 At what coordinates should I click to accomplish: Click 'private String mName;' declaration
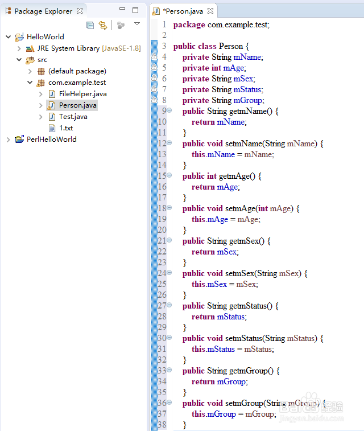click(x=222, y=57)
